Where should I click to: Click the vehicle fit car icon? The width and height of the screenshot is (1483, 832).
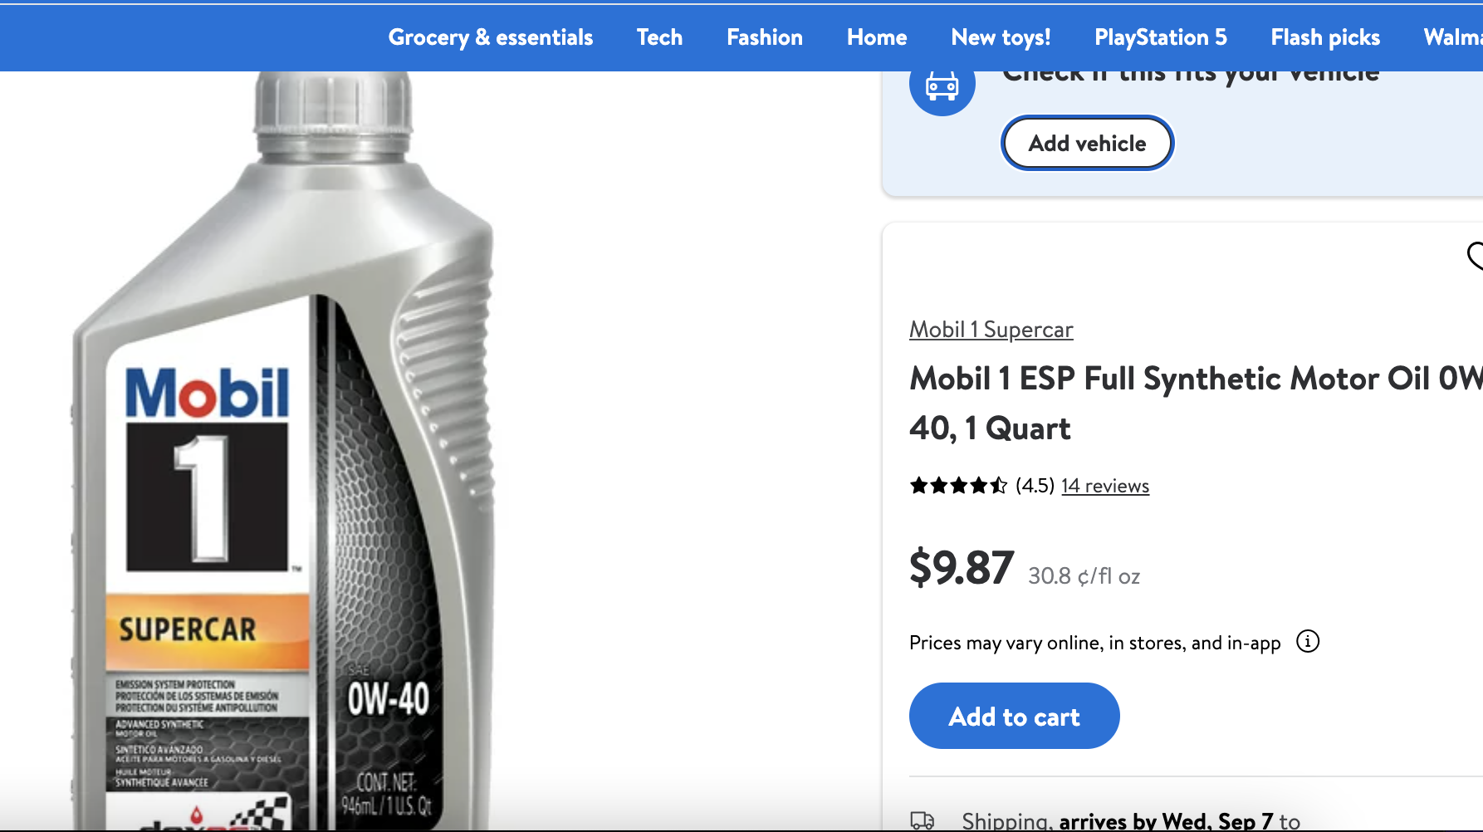942,86
